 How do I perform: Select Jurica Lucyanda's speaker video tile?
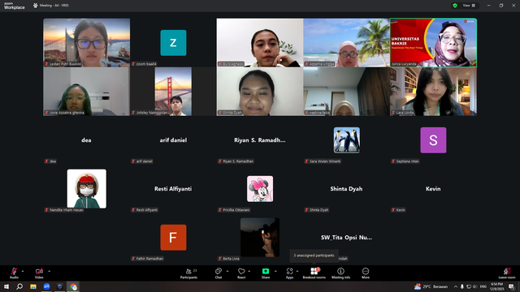(433, 43)
